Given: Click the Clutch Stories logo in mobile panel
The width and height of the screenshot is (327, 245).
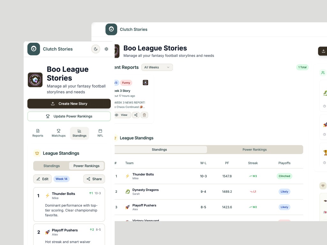Looking at the screenshot, I should tap(34, 49).
